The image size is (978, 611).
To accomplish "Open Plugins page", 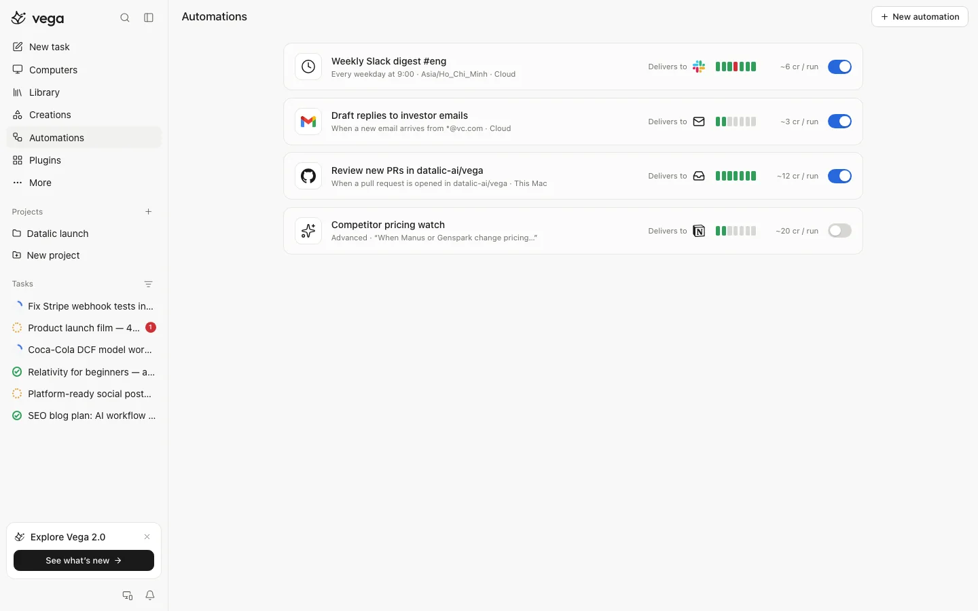I will (84, 160).
